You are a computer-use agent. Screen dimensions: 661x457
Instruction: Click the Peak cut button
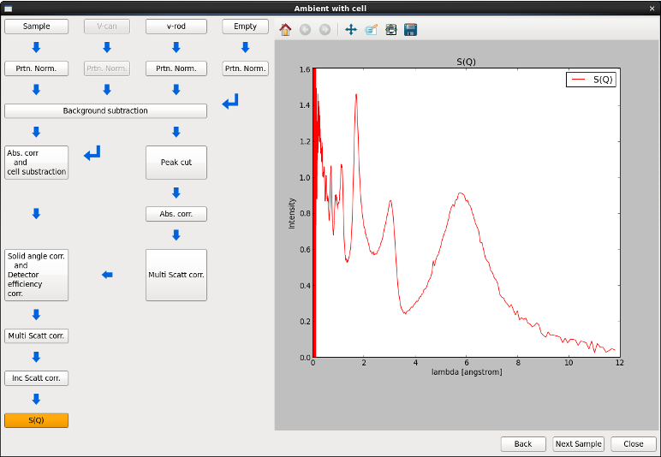(176, 163)
